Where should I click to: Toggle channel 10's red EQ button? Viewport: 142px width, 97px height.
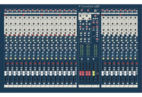[x=46, y=35]
